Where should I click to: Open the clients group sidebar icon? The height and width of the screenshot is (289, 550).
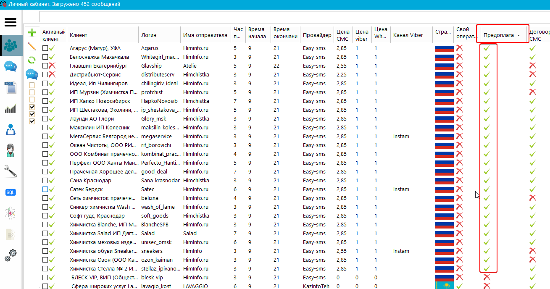(11, 46)
